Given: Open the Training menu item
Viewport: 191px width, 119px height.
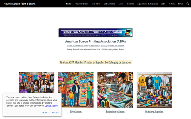Looking at the screenshot, I should click(130, 4).
